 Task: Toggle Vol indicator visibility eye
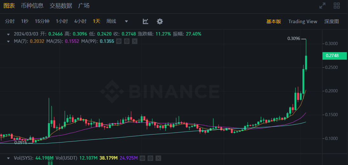[x=143, y=158]
